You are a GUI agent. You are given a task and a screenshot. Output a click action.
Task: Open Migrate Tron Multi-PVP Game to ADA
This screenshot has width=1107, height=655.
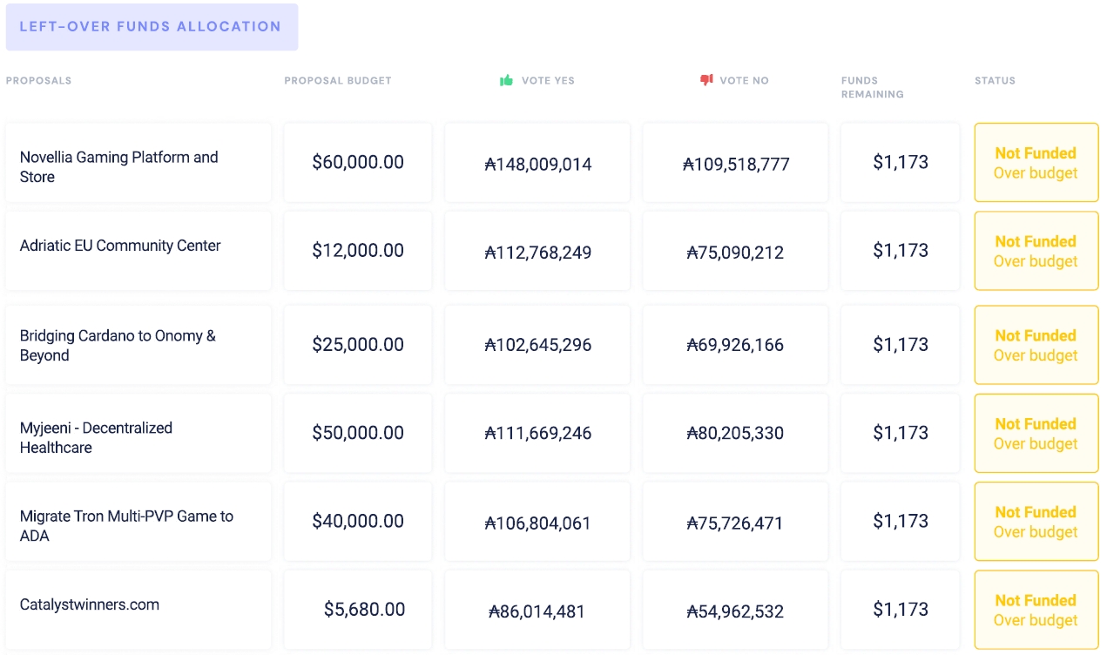(x=126, y=526)
